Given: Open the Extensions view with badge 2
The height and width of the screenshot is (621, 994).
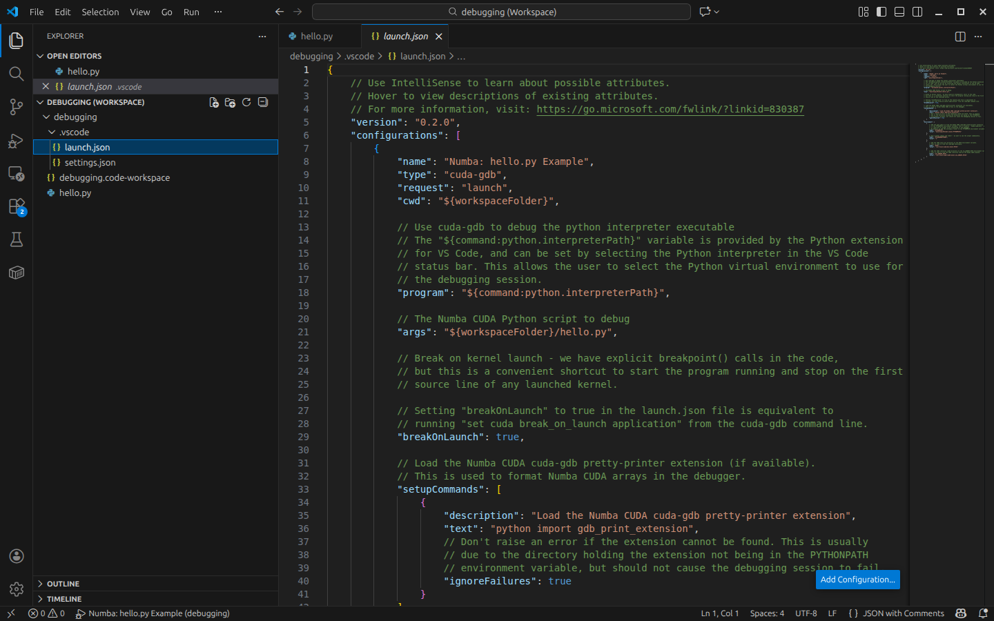Looking at the screenshot, I should point(17,206).
